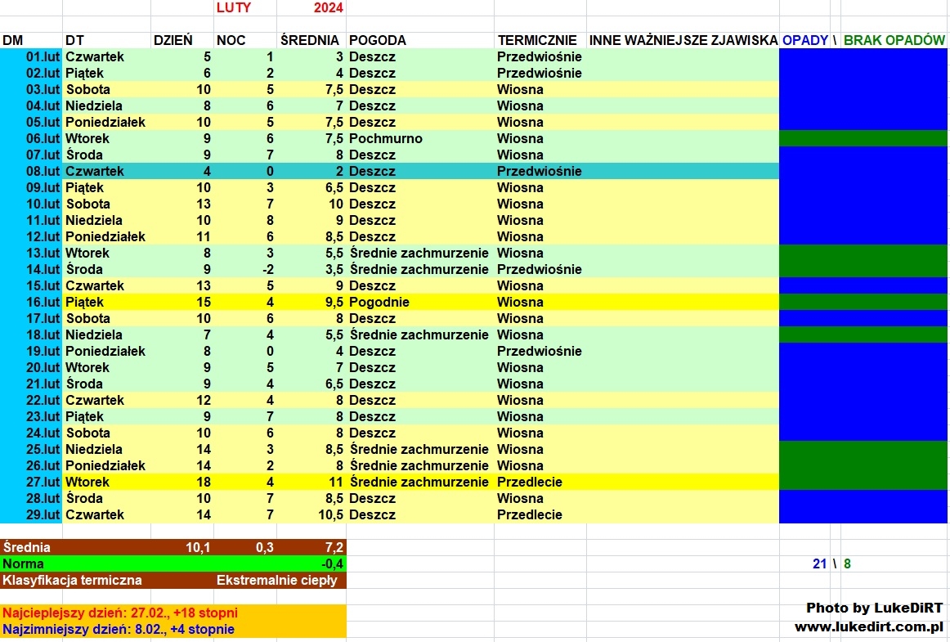Click the "LUTY" month title cell

[x=234, y=8]
